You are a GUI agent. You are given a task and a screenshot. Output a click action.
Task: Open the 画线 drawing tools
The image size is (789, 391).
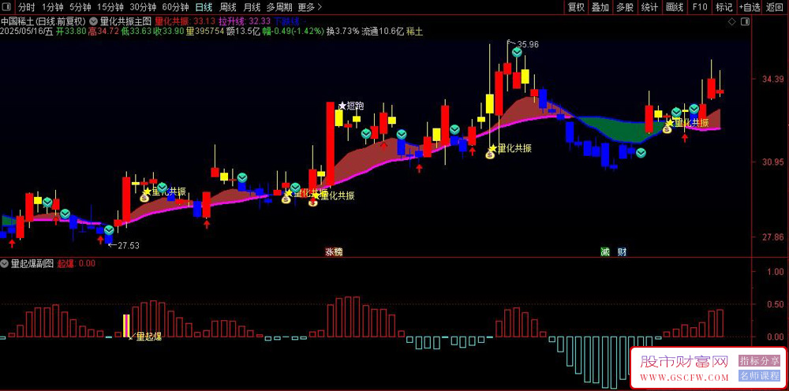coord(675,7)
